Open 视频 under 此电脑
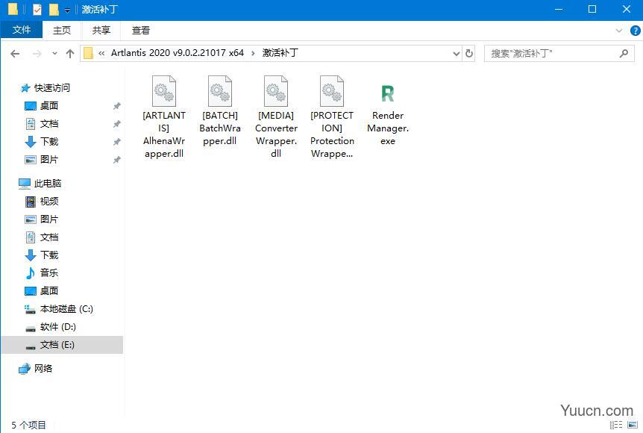This screenshot has width=643, height=433. pos(49,202)
